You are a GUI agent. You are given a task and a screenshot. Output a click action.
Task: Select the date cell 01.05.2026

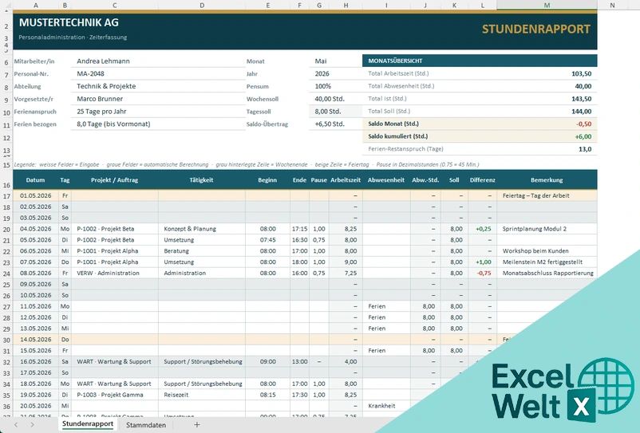pos(36,195)
